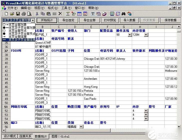
Task: Switch to the 数据统计 tab
Action: (x=41, y=136)
